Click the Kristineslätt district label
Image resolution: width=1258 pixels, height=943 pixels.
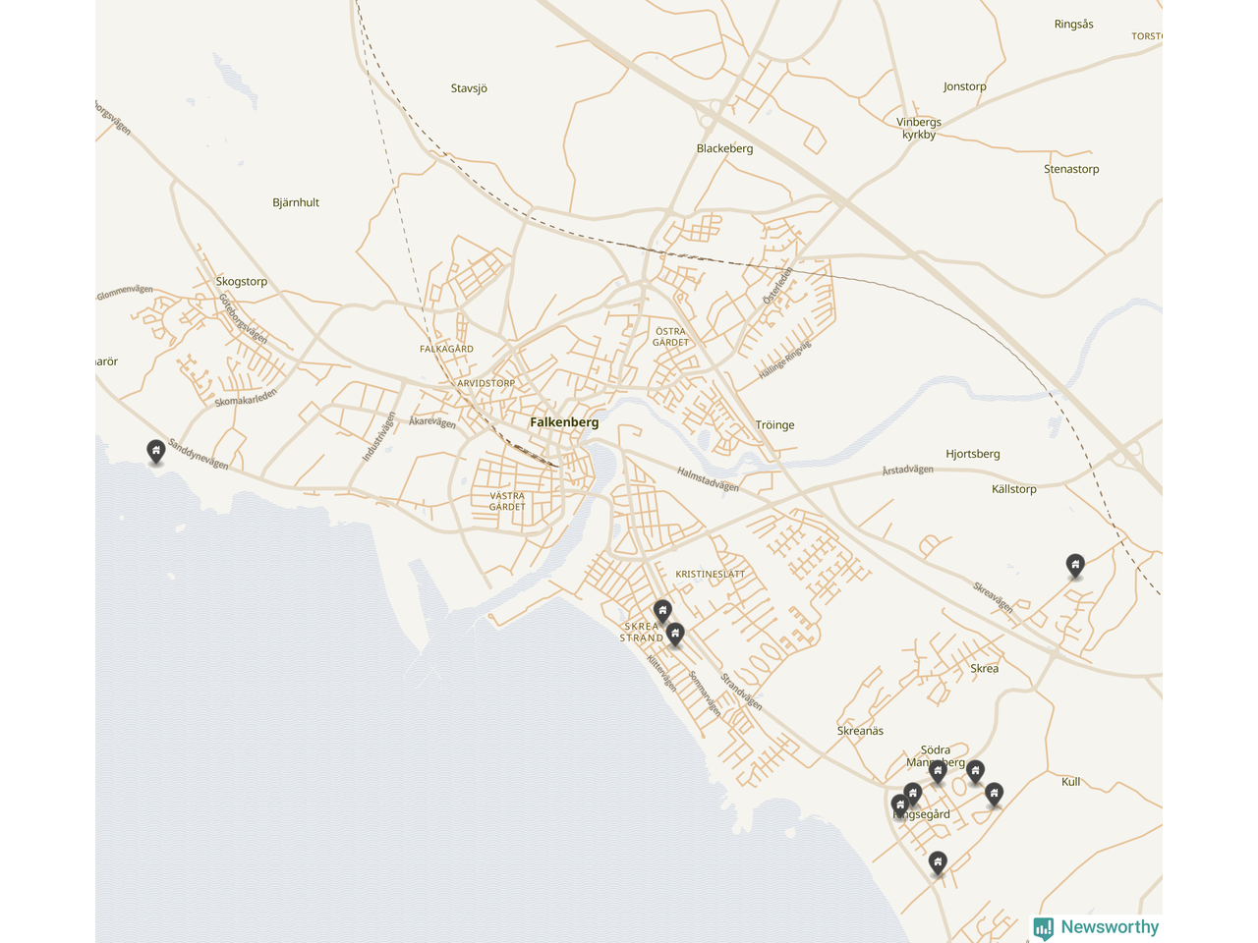click(710, 574)
